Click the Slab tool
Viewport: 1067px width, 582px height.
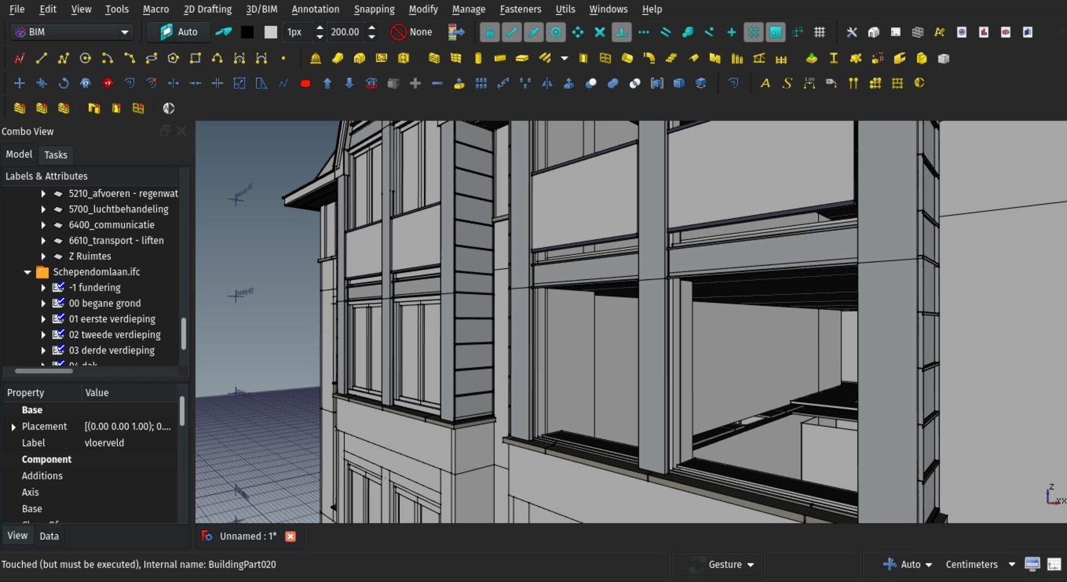point(522,58)
